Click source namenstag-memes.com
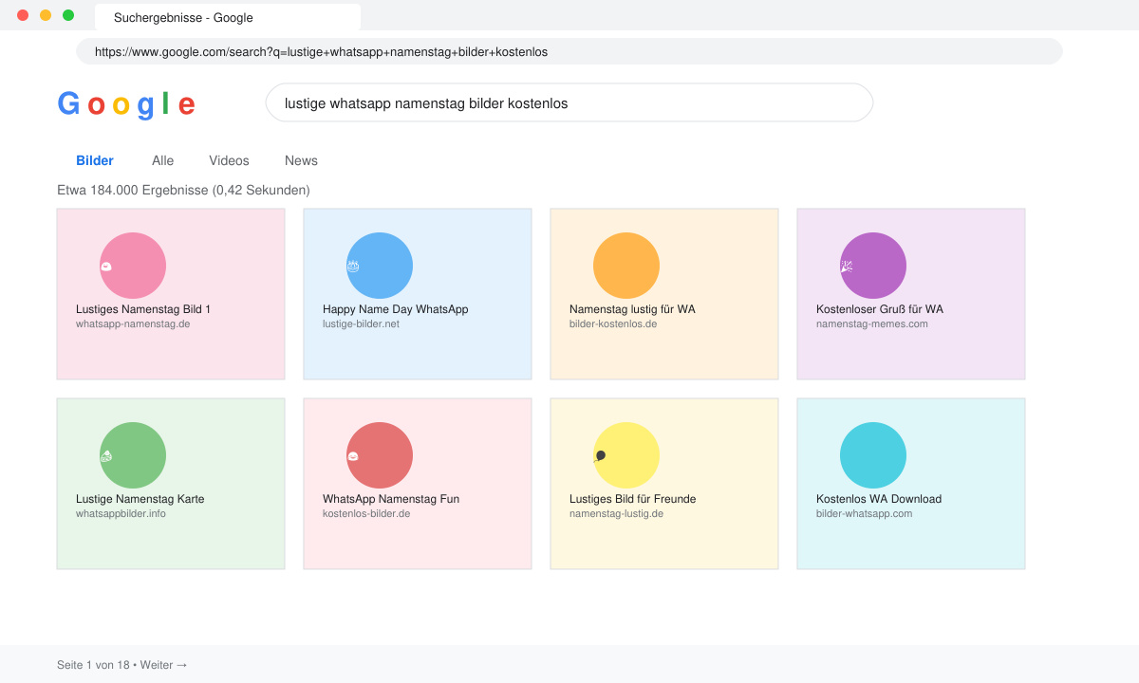 point(872,323)
